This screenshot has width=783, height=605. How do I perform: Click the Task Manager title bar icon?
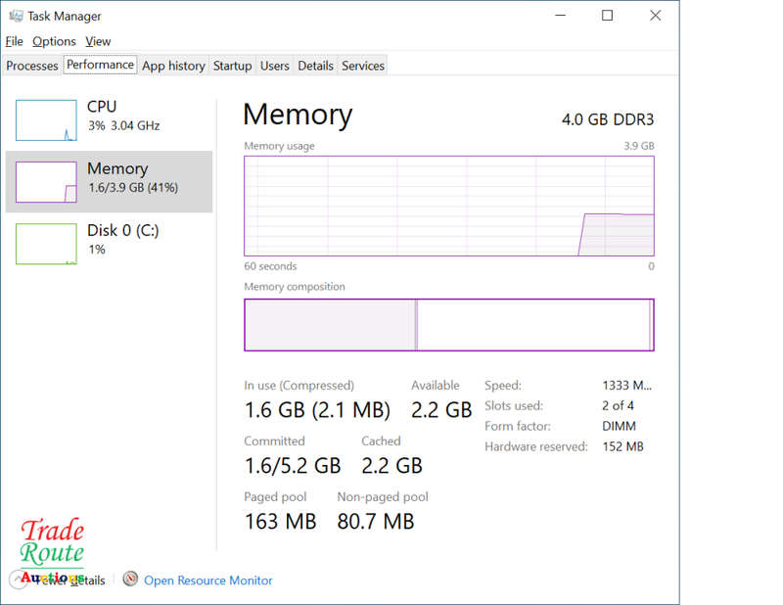(x=16, y=16)
